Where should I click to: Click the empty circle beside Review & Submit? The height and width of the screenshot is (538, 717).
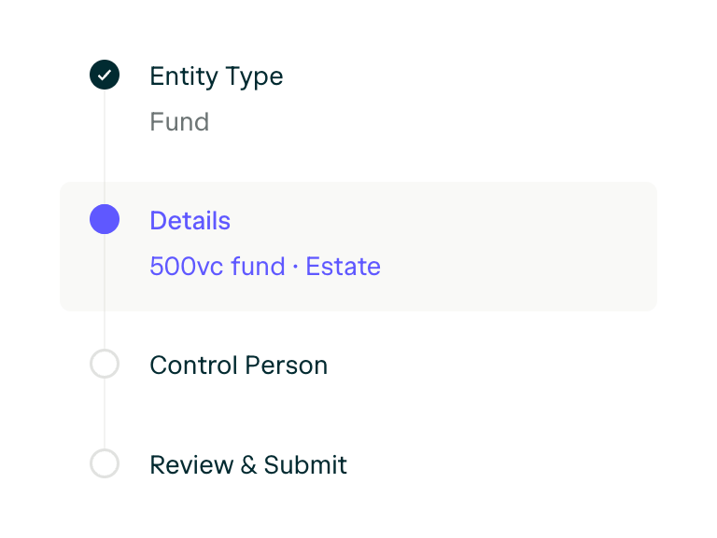tap(105, 463)
